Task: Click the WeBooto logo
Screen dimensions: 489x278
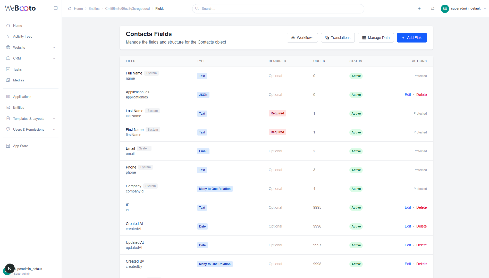Action: [x=20, y=8]
